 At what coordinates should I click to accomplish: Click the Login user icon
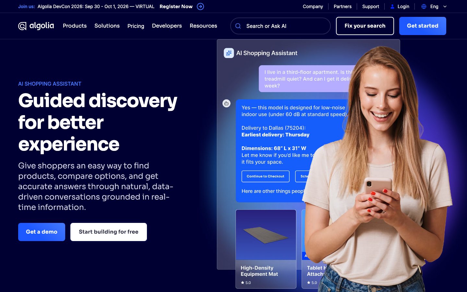[392, 6]
